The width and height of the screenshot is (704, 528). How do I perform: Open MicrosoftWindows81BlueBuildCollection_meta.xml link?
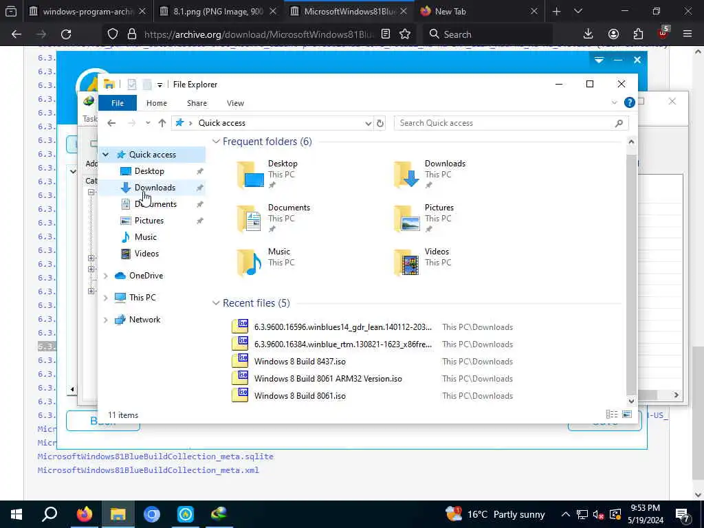coord(148,470)
